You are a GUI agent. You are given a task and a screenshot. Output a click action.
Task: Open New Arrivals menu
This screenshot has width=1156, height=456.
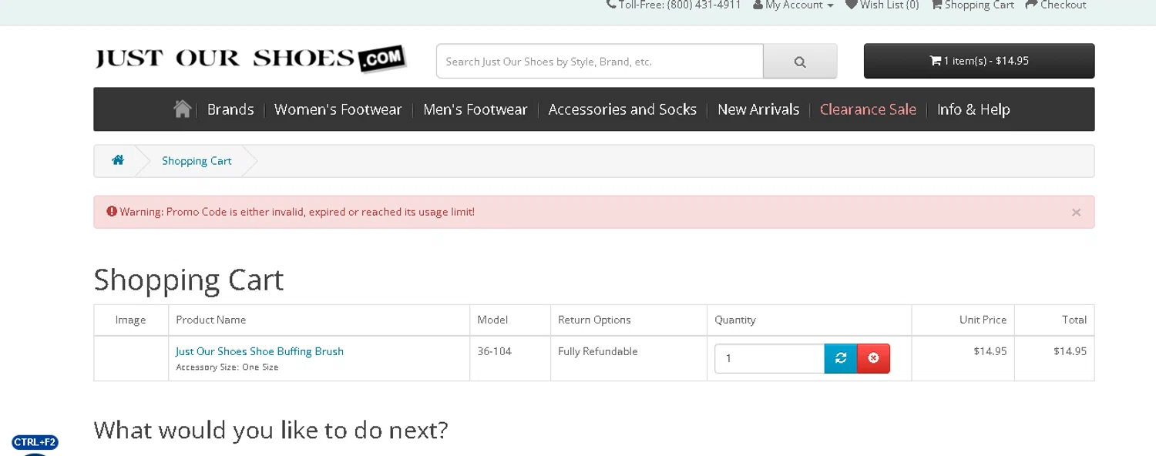click(x=758, y=109)
